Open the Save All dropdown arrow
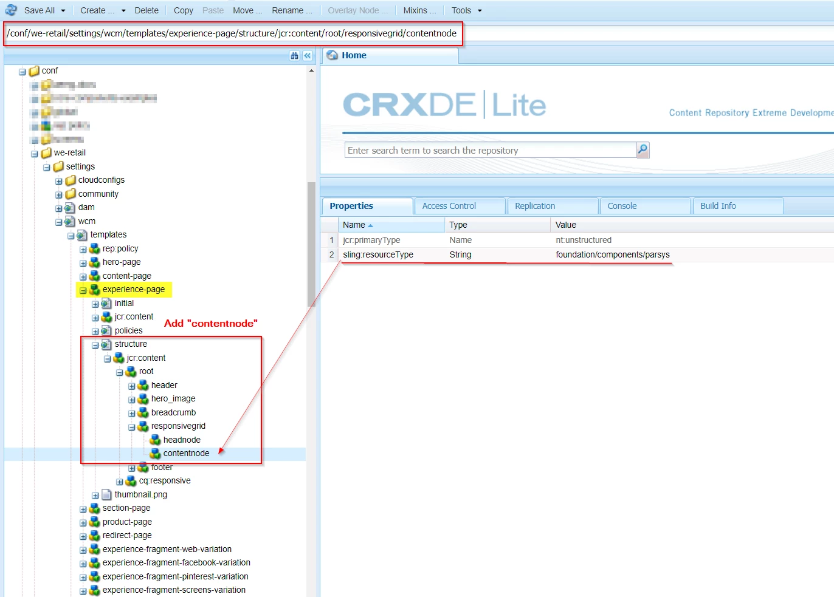 click(x=63, y=11)
